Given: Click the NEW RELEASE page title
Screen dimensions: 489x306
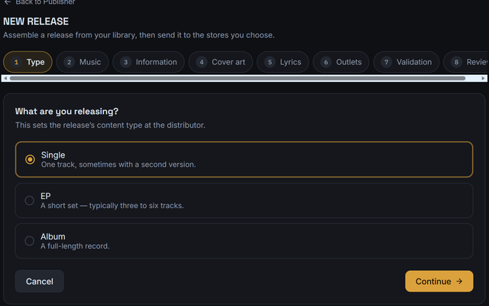Looking at the screenshot, I should point(36,21).
